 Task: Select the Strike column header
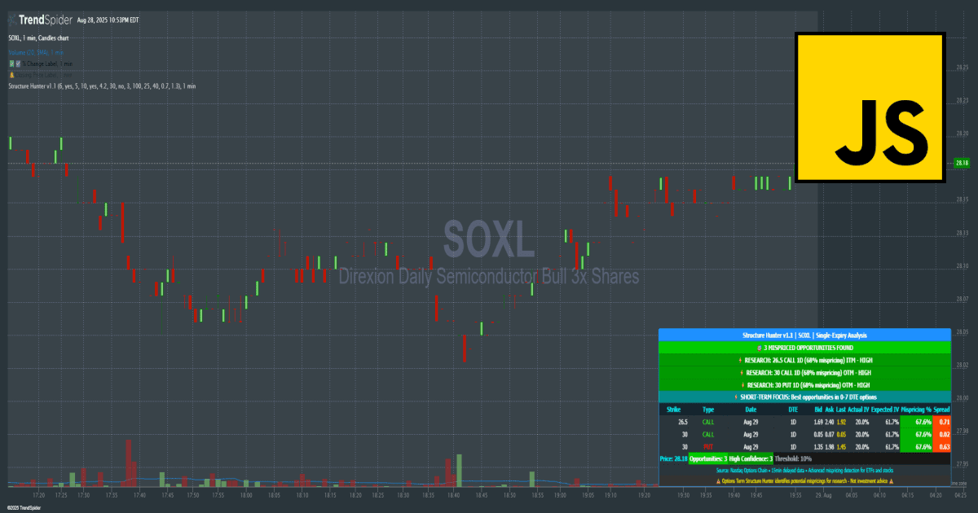tap(673, 409)
